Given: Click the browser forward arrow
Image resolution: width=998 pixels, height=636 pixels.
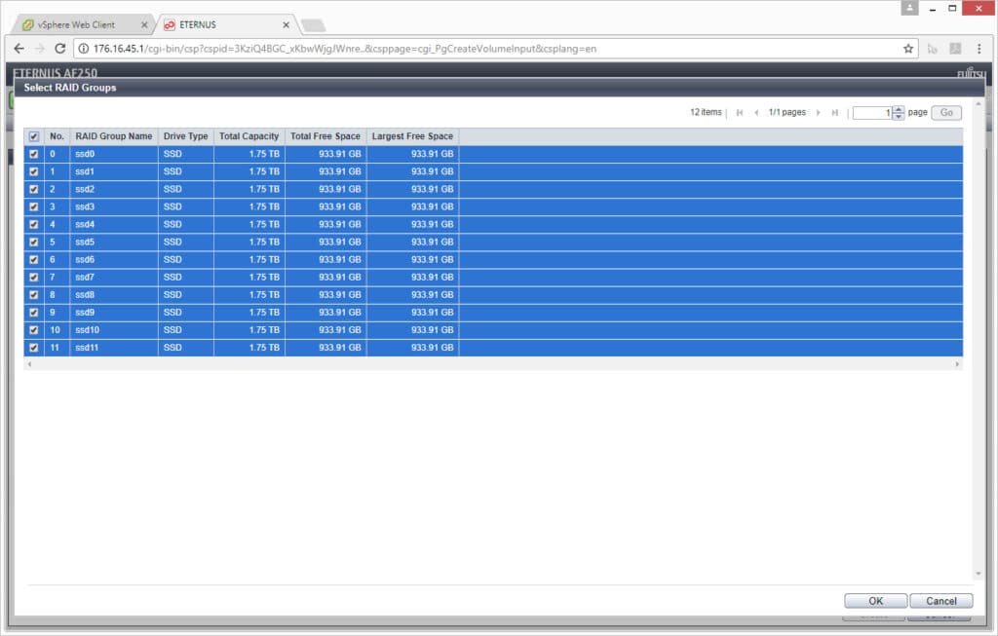Looking at the screenshot, I should point(39,49).
